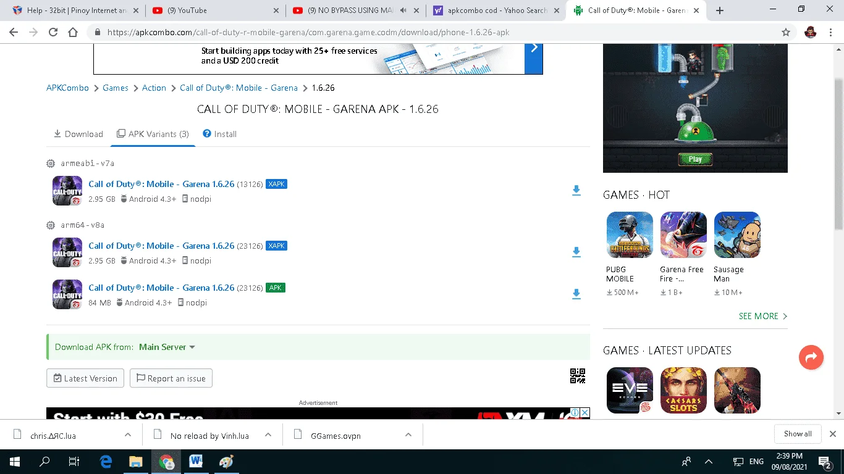Open the GGames.ovpn downloaded file
844x474 pixels.
pos(335,435)
